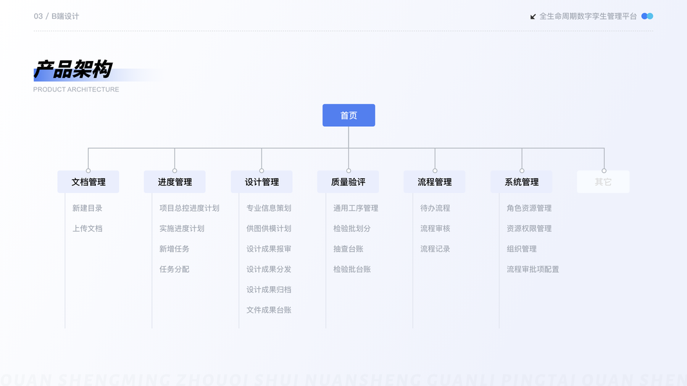Click the connector circle above 文档管理
687x386 pixels.
coord(88,170)
